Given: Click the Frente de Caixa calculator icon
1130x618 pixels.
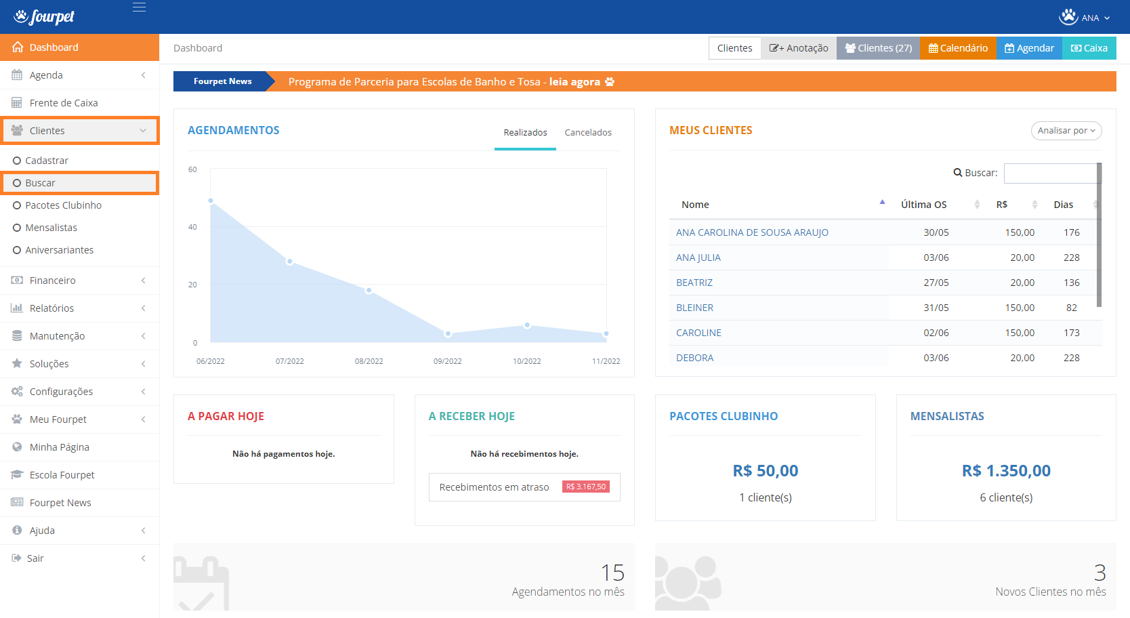Looking at the screenshot, I should [x=17, y=103].
